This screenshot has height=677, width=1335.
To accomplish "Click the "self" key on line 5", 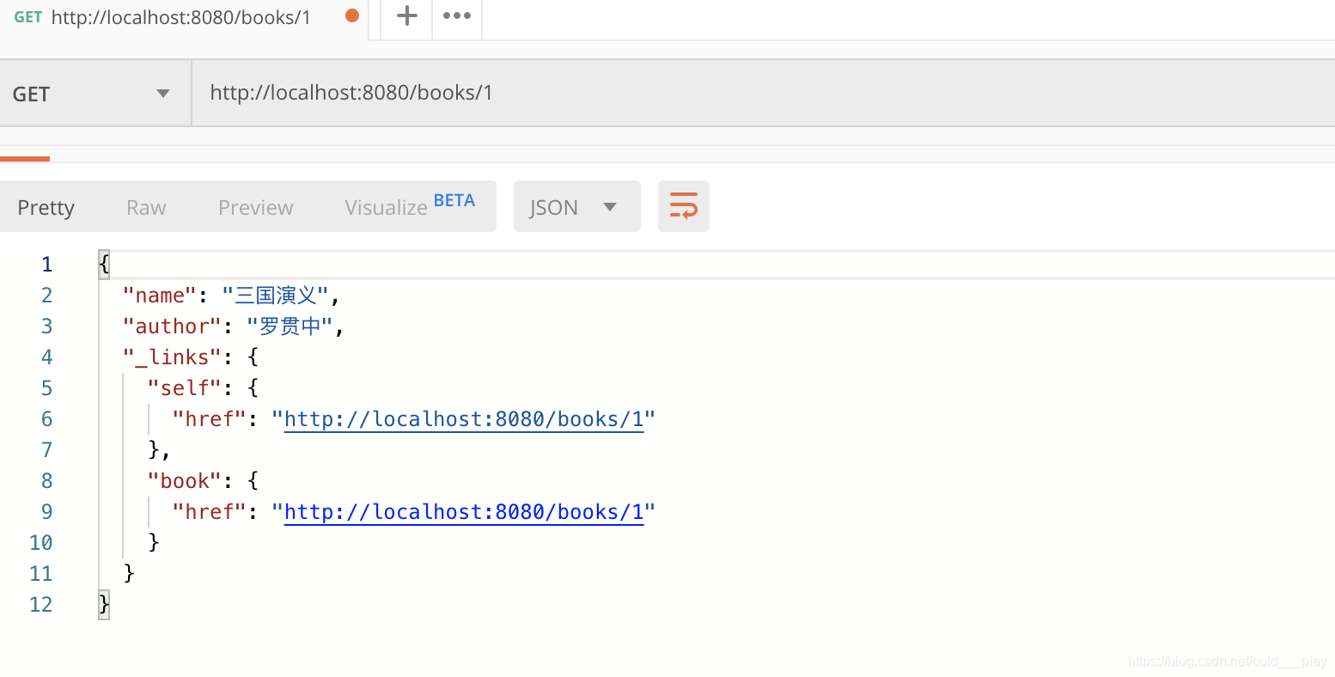I will pyautogui.click(x=185, y=388).
